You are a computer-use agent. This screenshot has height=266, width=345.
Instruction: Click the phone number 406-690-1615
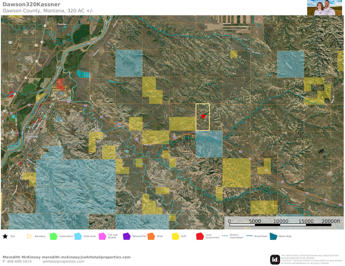17,261
